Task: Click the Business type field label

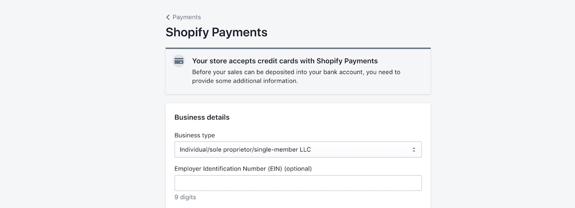Action: point(195,135)
